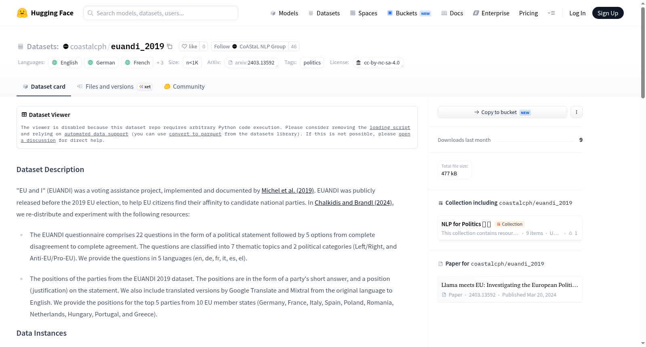The height and width of the screenshot is (347, 646).
Task: Click the coastalcph organization avatar
Action: click(66, 46)
